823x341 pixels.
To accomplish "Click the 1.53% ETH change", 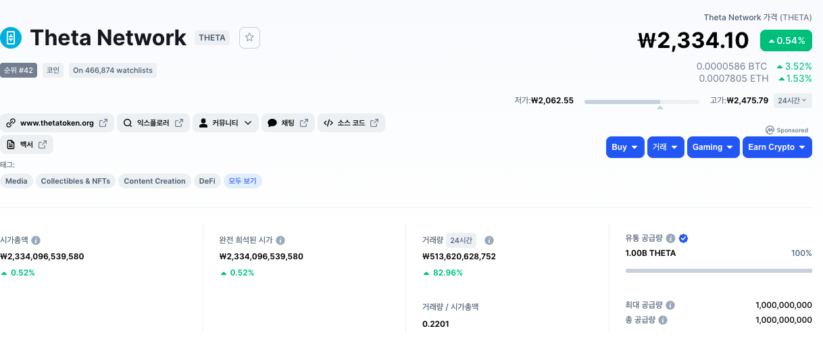I will click(795, 78).
